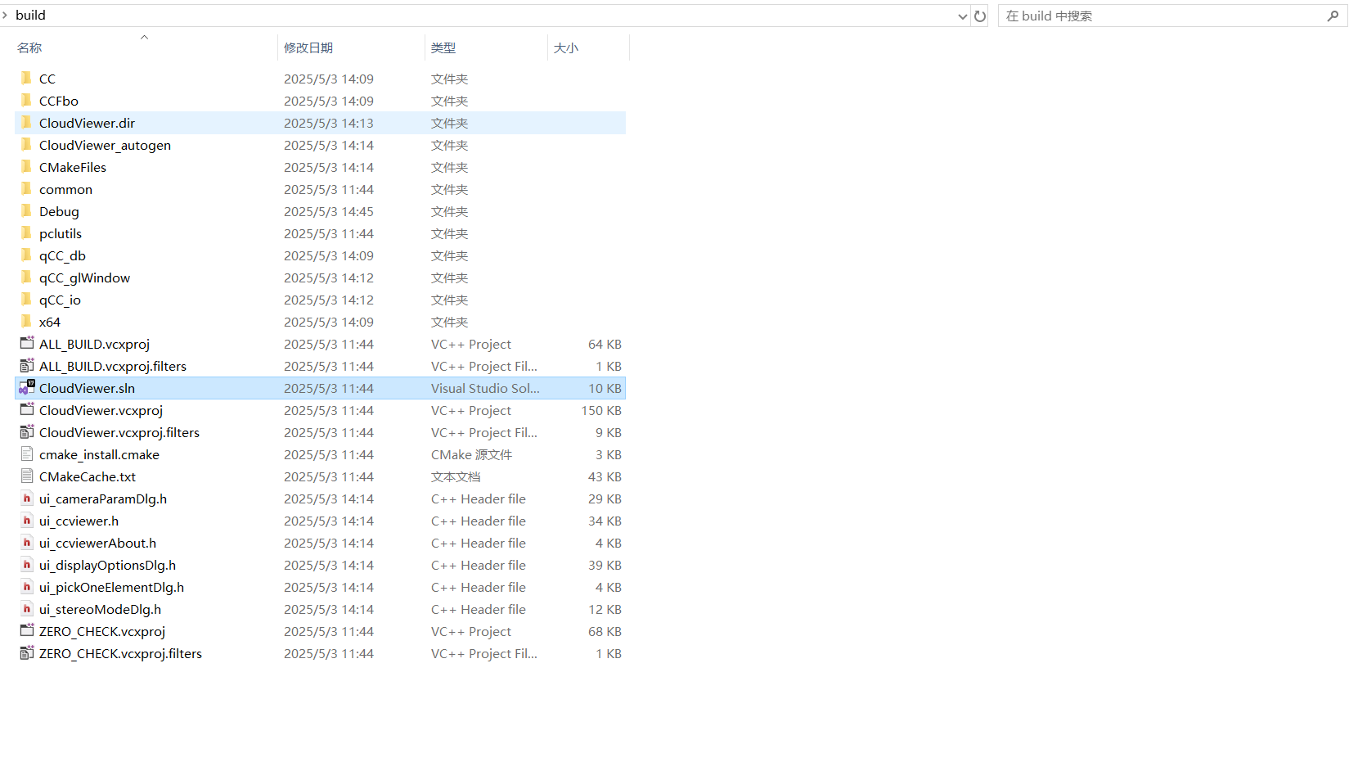Open the CC folder icon

click(x=26, y=78)
